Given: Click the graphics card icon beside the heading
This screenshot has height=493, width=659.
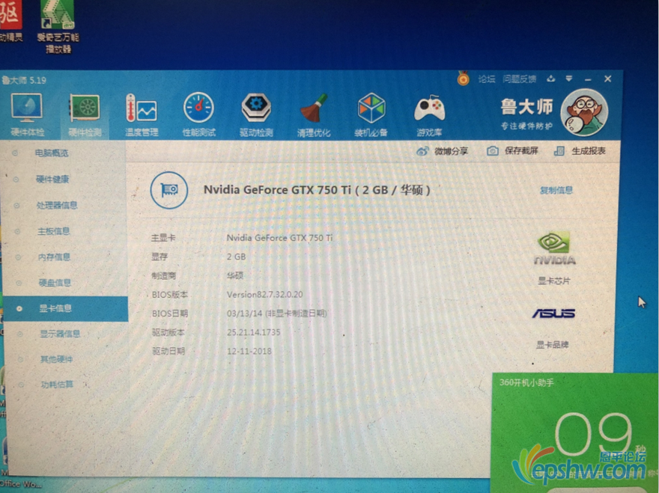Looking at the screenshot, I should (x=169, y=190).
